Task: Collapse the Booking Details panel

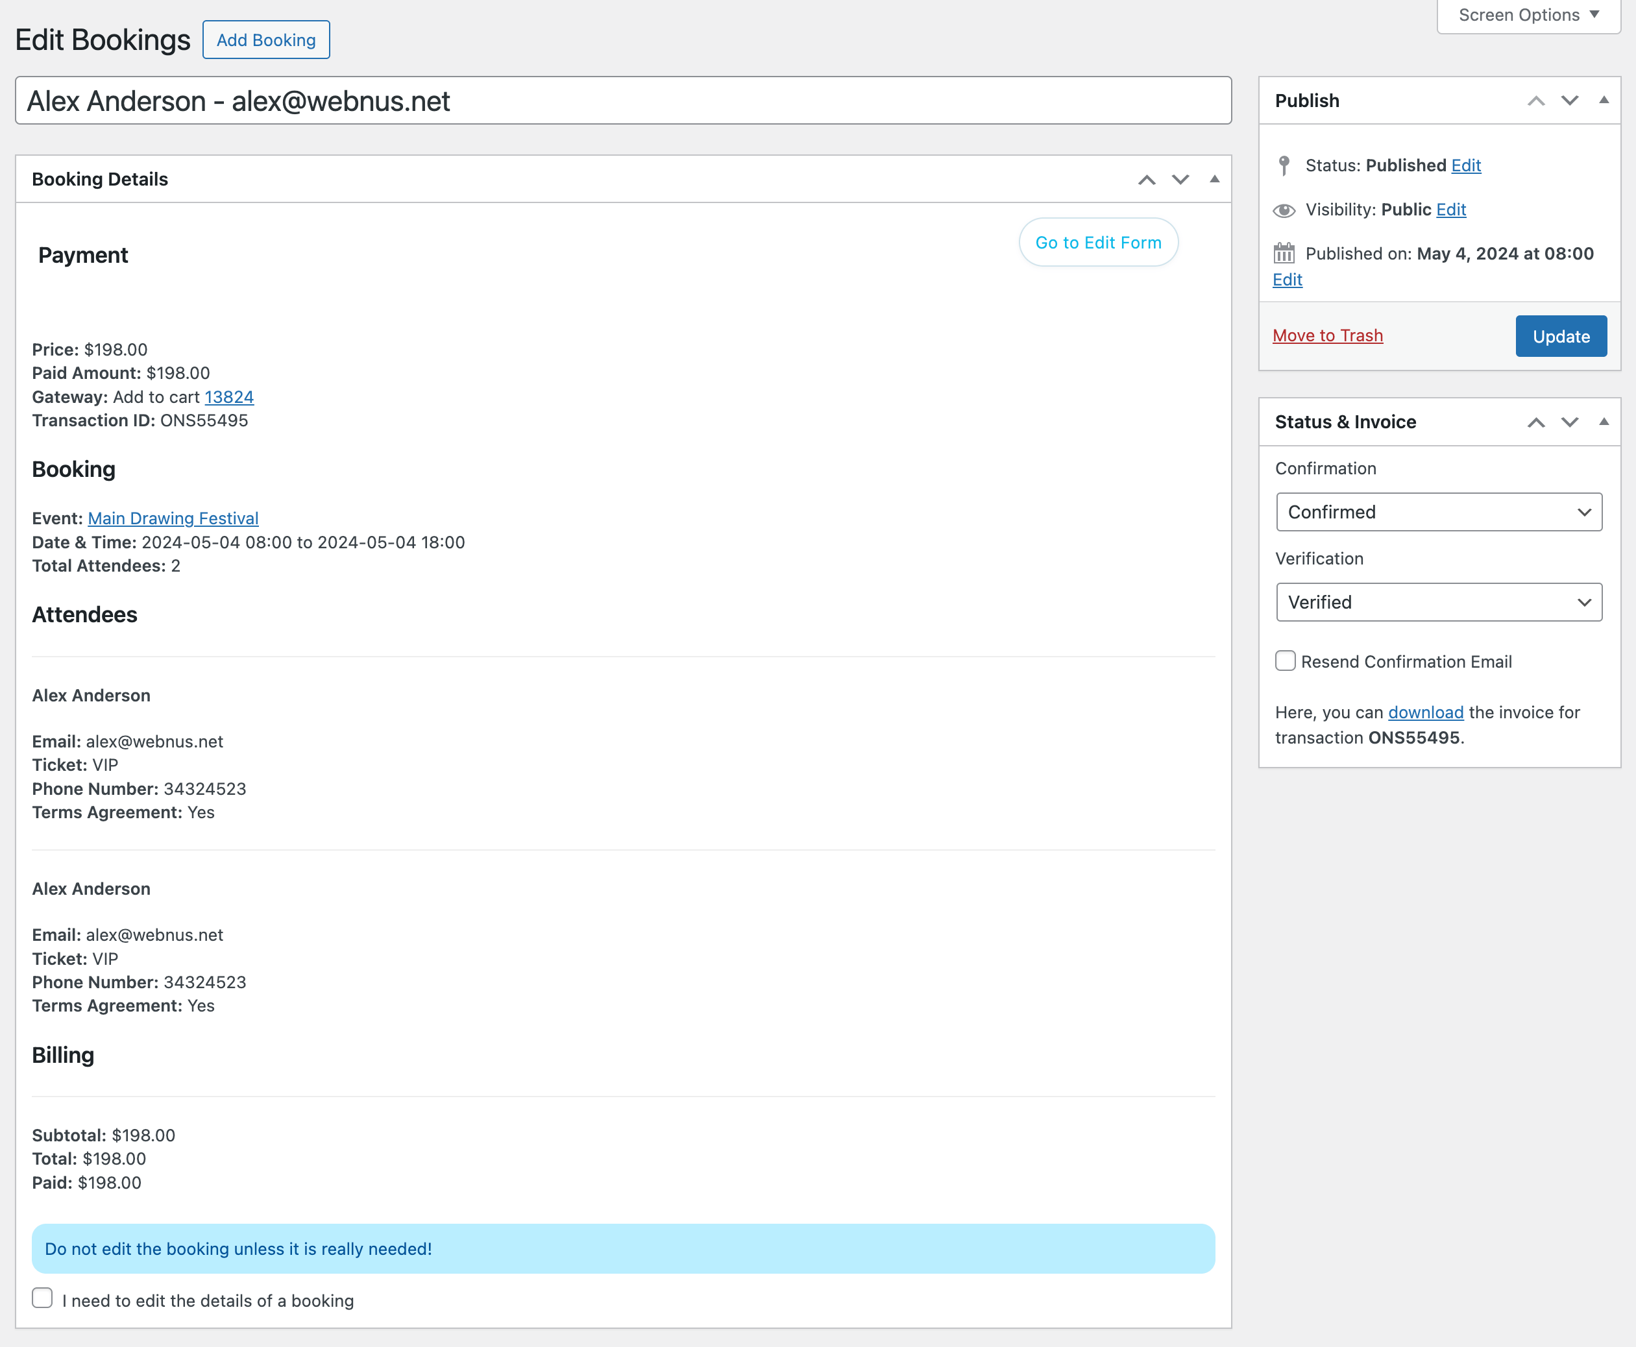Action: 1215,179
